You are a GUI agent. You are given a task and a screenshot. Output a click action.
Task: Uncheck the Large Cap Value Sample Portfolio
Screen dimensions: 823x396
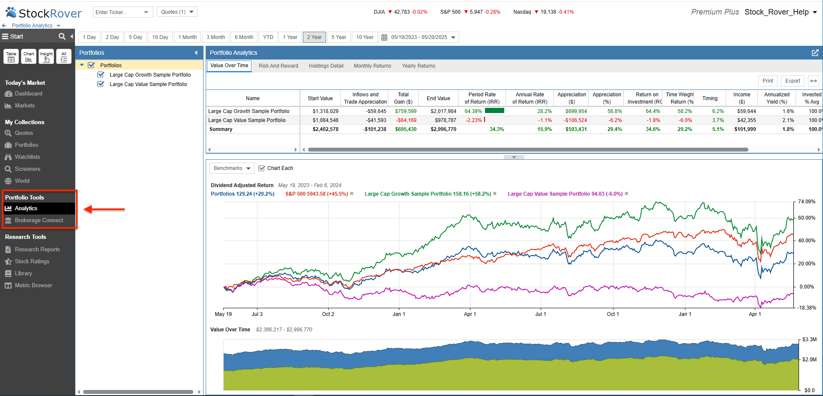tap(100, 84)
